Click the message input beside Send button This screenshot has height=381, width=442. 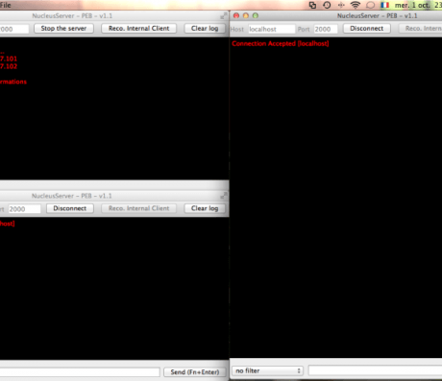pos(80,372)
